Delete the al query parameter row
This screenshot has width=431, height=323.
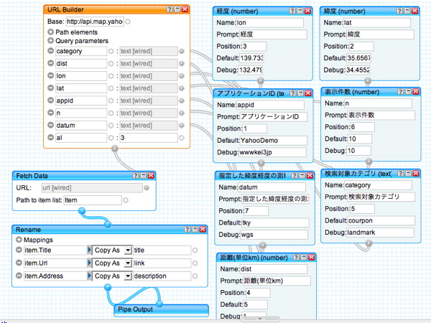[51, 137]
